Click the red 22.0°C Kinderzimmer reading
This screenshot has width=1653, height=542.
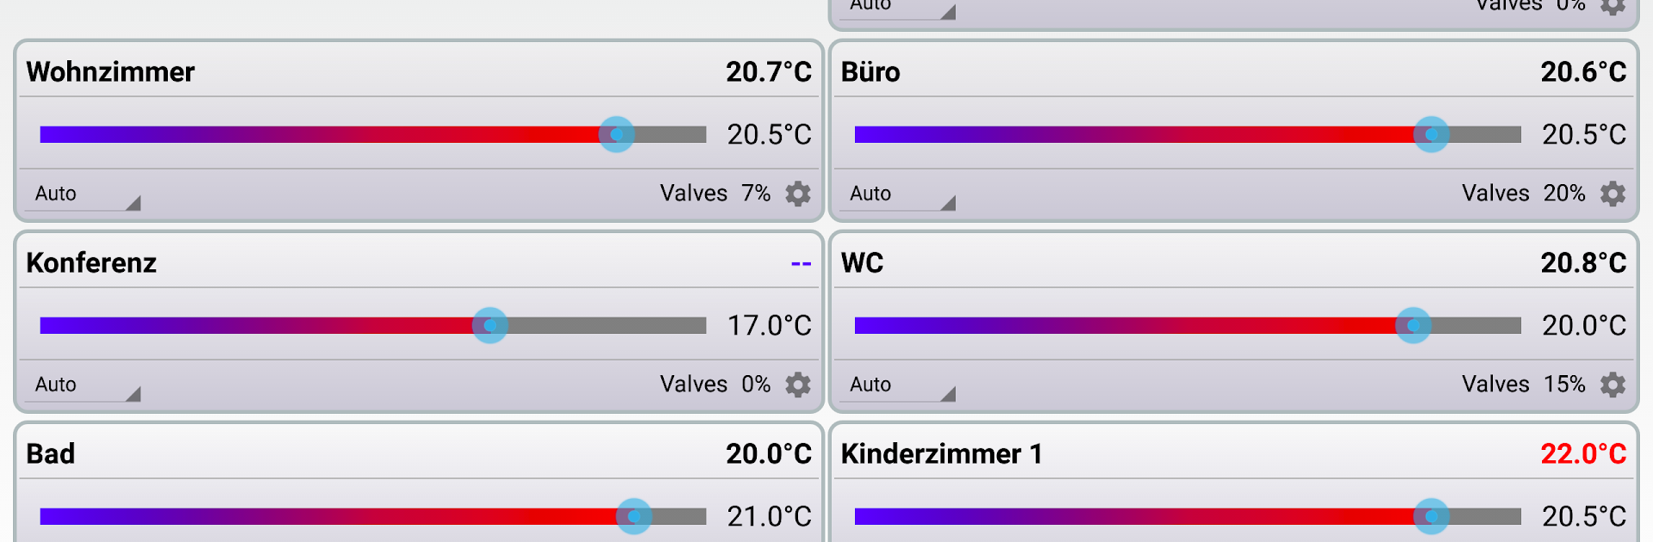click(x=1582, y=453)
